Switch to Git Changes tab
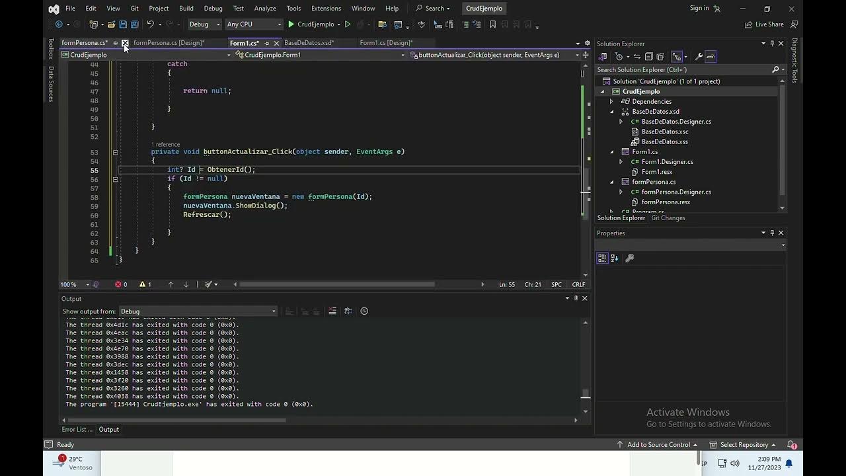 pyautogui.click(x=668, y=218)
